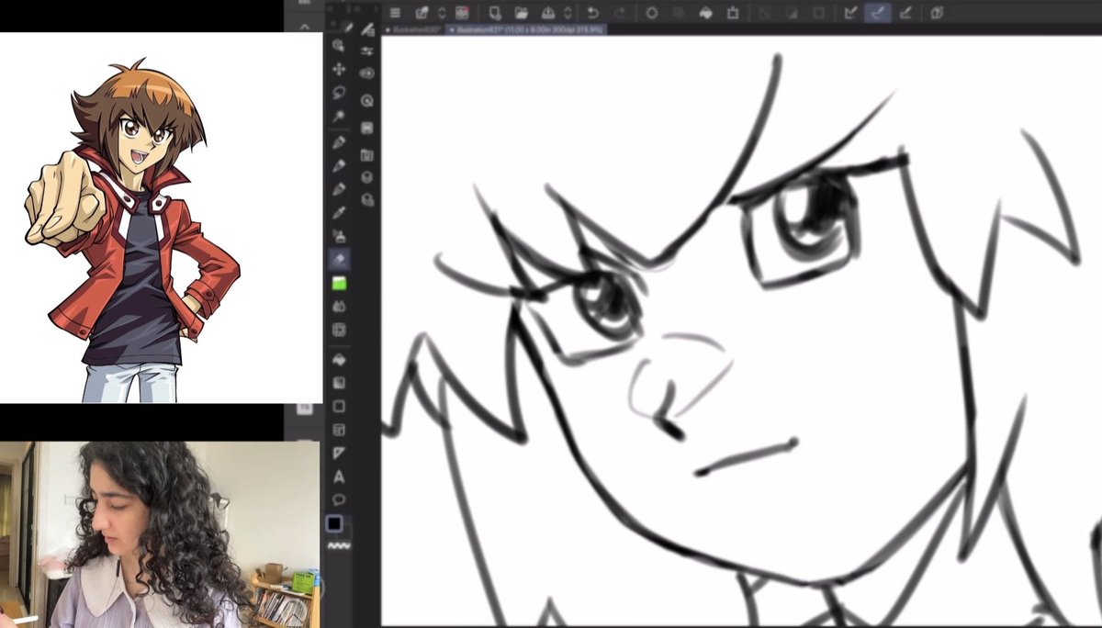Select the Decoration tool
Image resolution: width=1102 pixels, height=628 pixels.
coord(339,237)
